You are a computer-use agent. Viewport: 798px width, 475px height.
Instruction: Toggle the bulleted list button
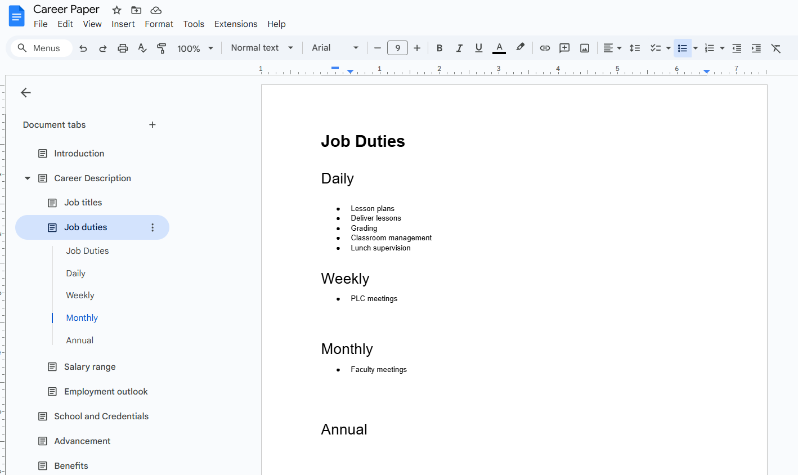[x=683, y=48]
